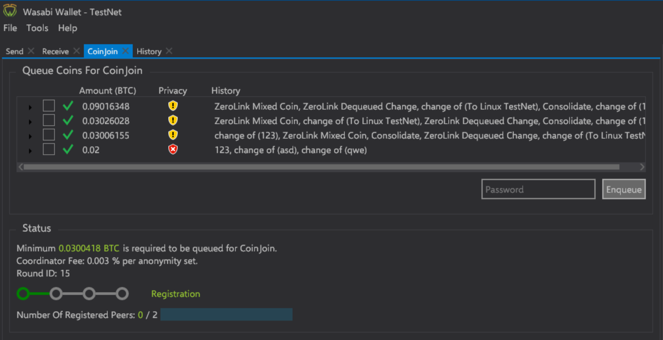This screenshot has width=663, height=340.
Task: Tick the 0.02 BTC coin checkbox
Action: coord(49,150)
